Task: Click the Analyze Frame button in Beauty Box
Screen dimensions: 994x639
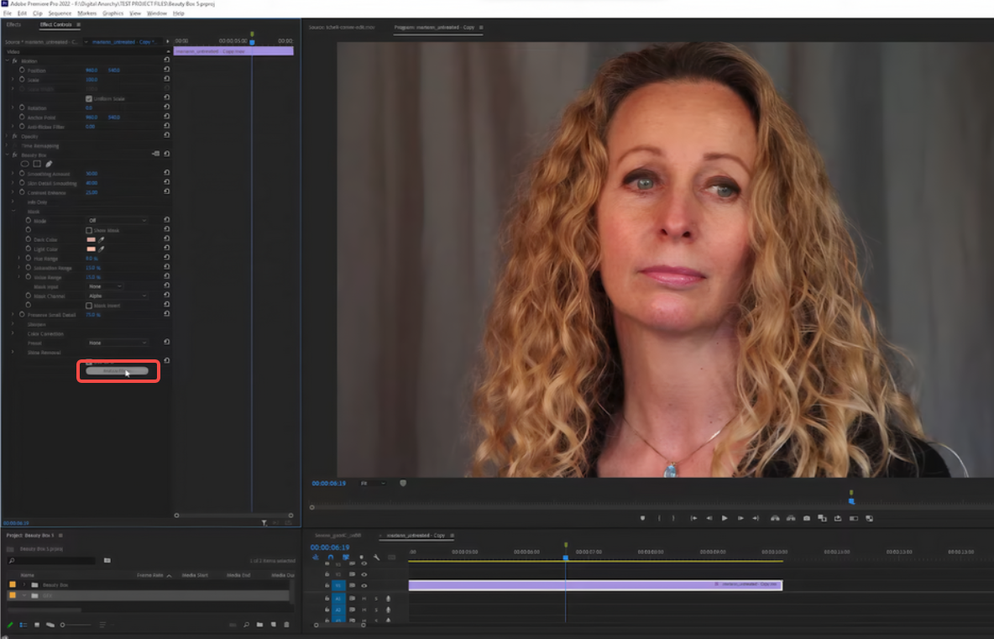Action: point(118,371)
